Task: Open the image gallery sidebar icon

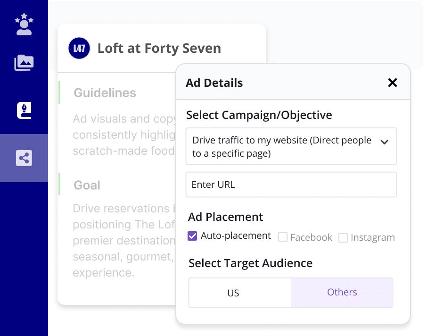Action: (24, 62)
